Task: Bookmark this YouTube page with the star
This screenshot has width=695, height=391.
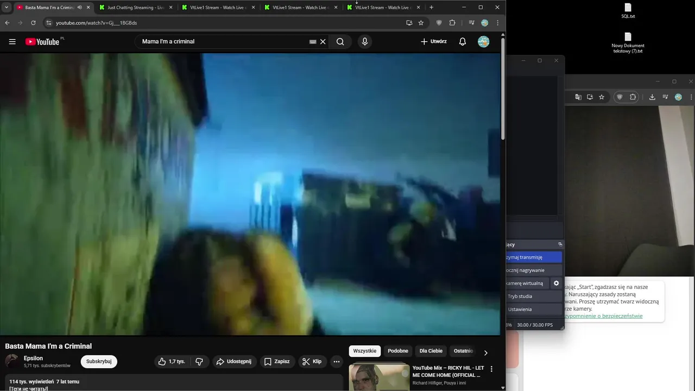Action: (421, 23)
